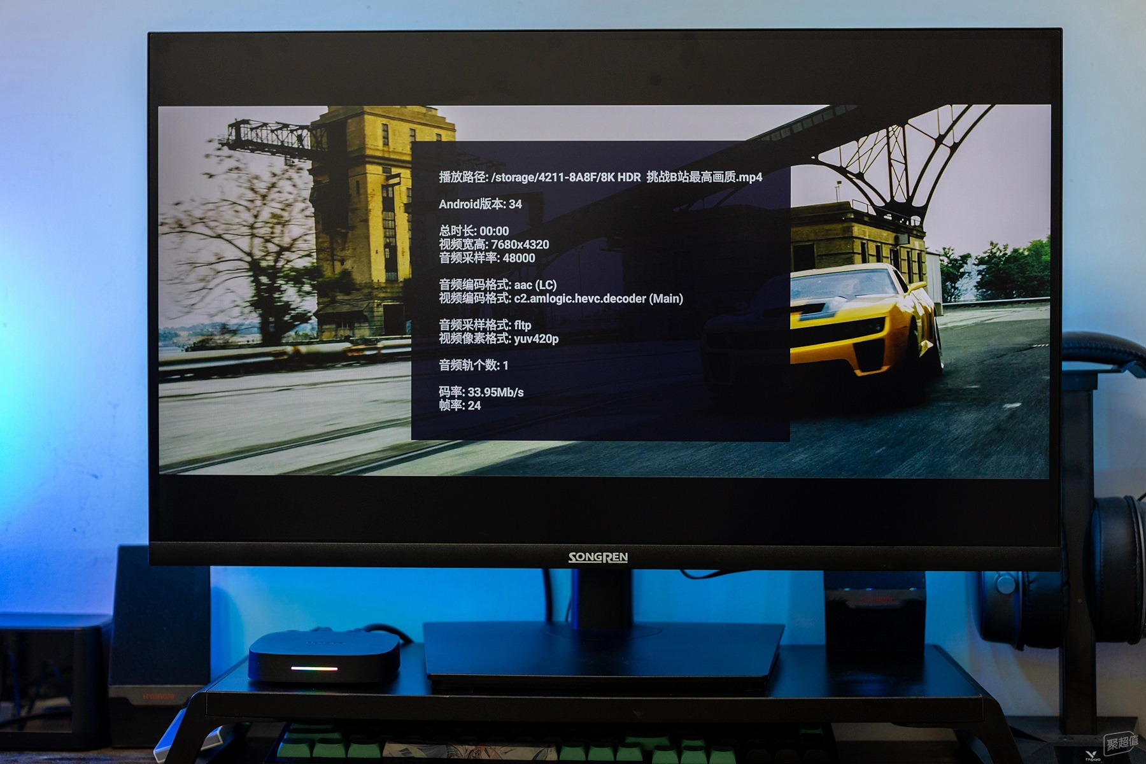Select the '音频编码格式: aac (LC)' line
Image resolution: width=1146 pixels, height=764 pixels.
point(497,285)
